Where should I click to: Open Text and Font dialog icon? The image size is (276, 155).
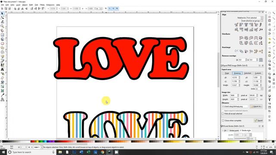coord(270,100)
